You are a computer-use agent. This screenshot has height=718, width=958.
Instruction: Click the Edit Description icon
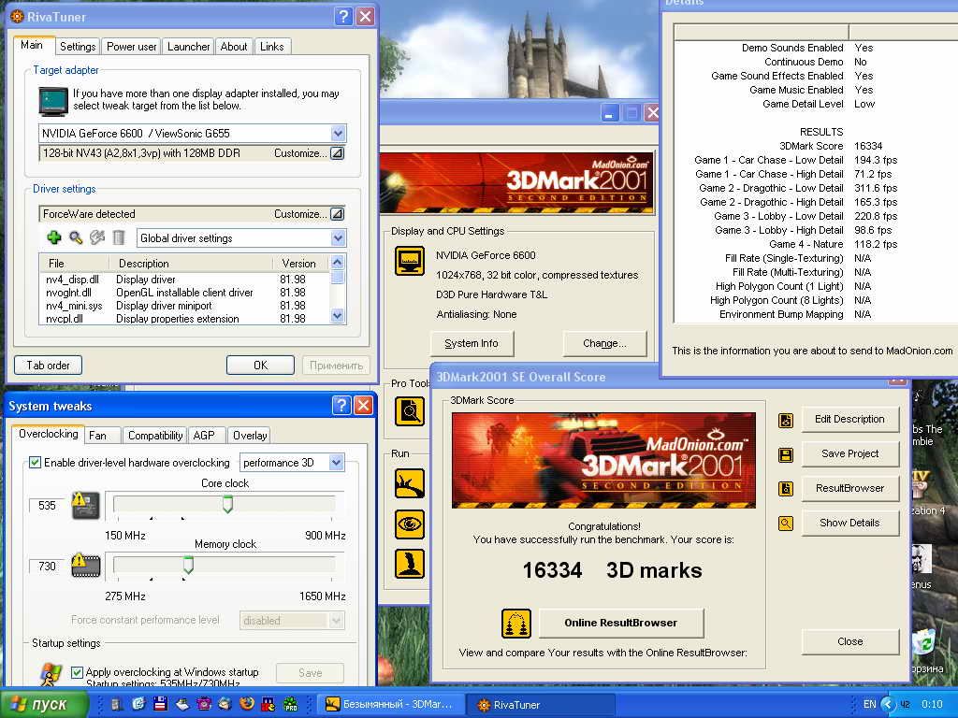(x=786, y=420)
